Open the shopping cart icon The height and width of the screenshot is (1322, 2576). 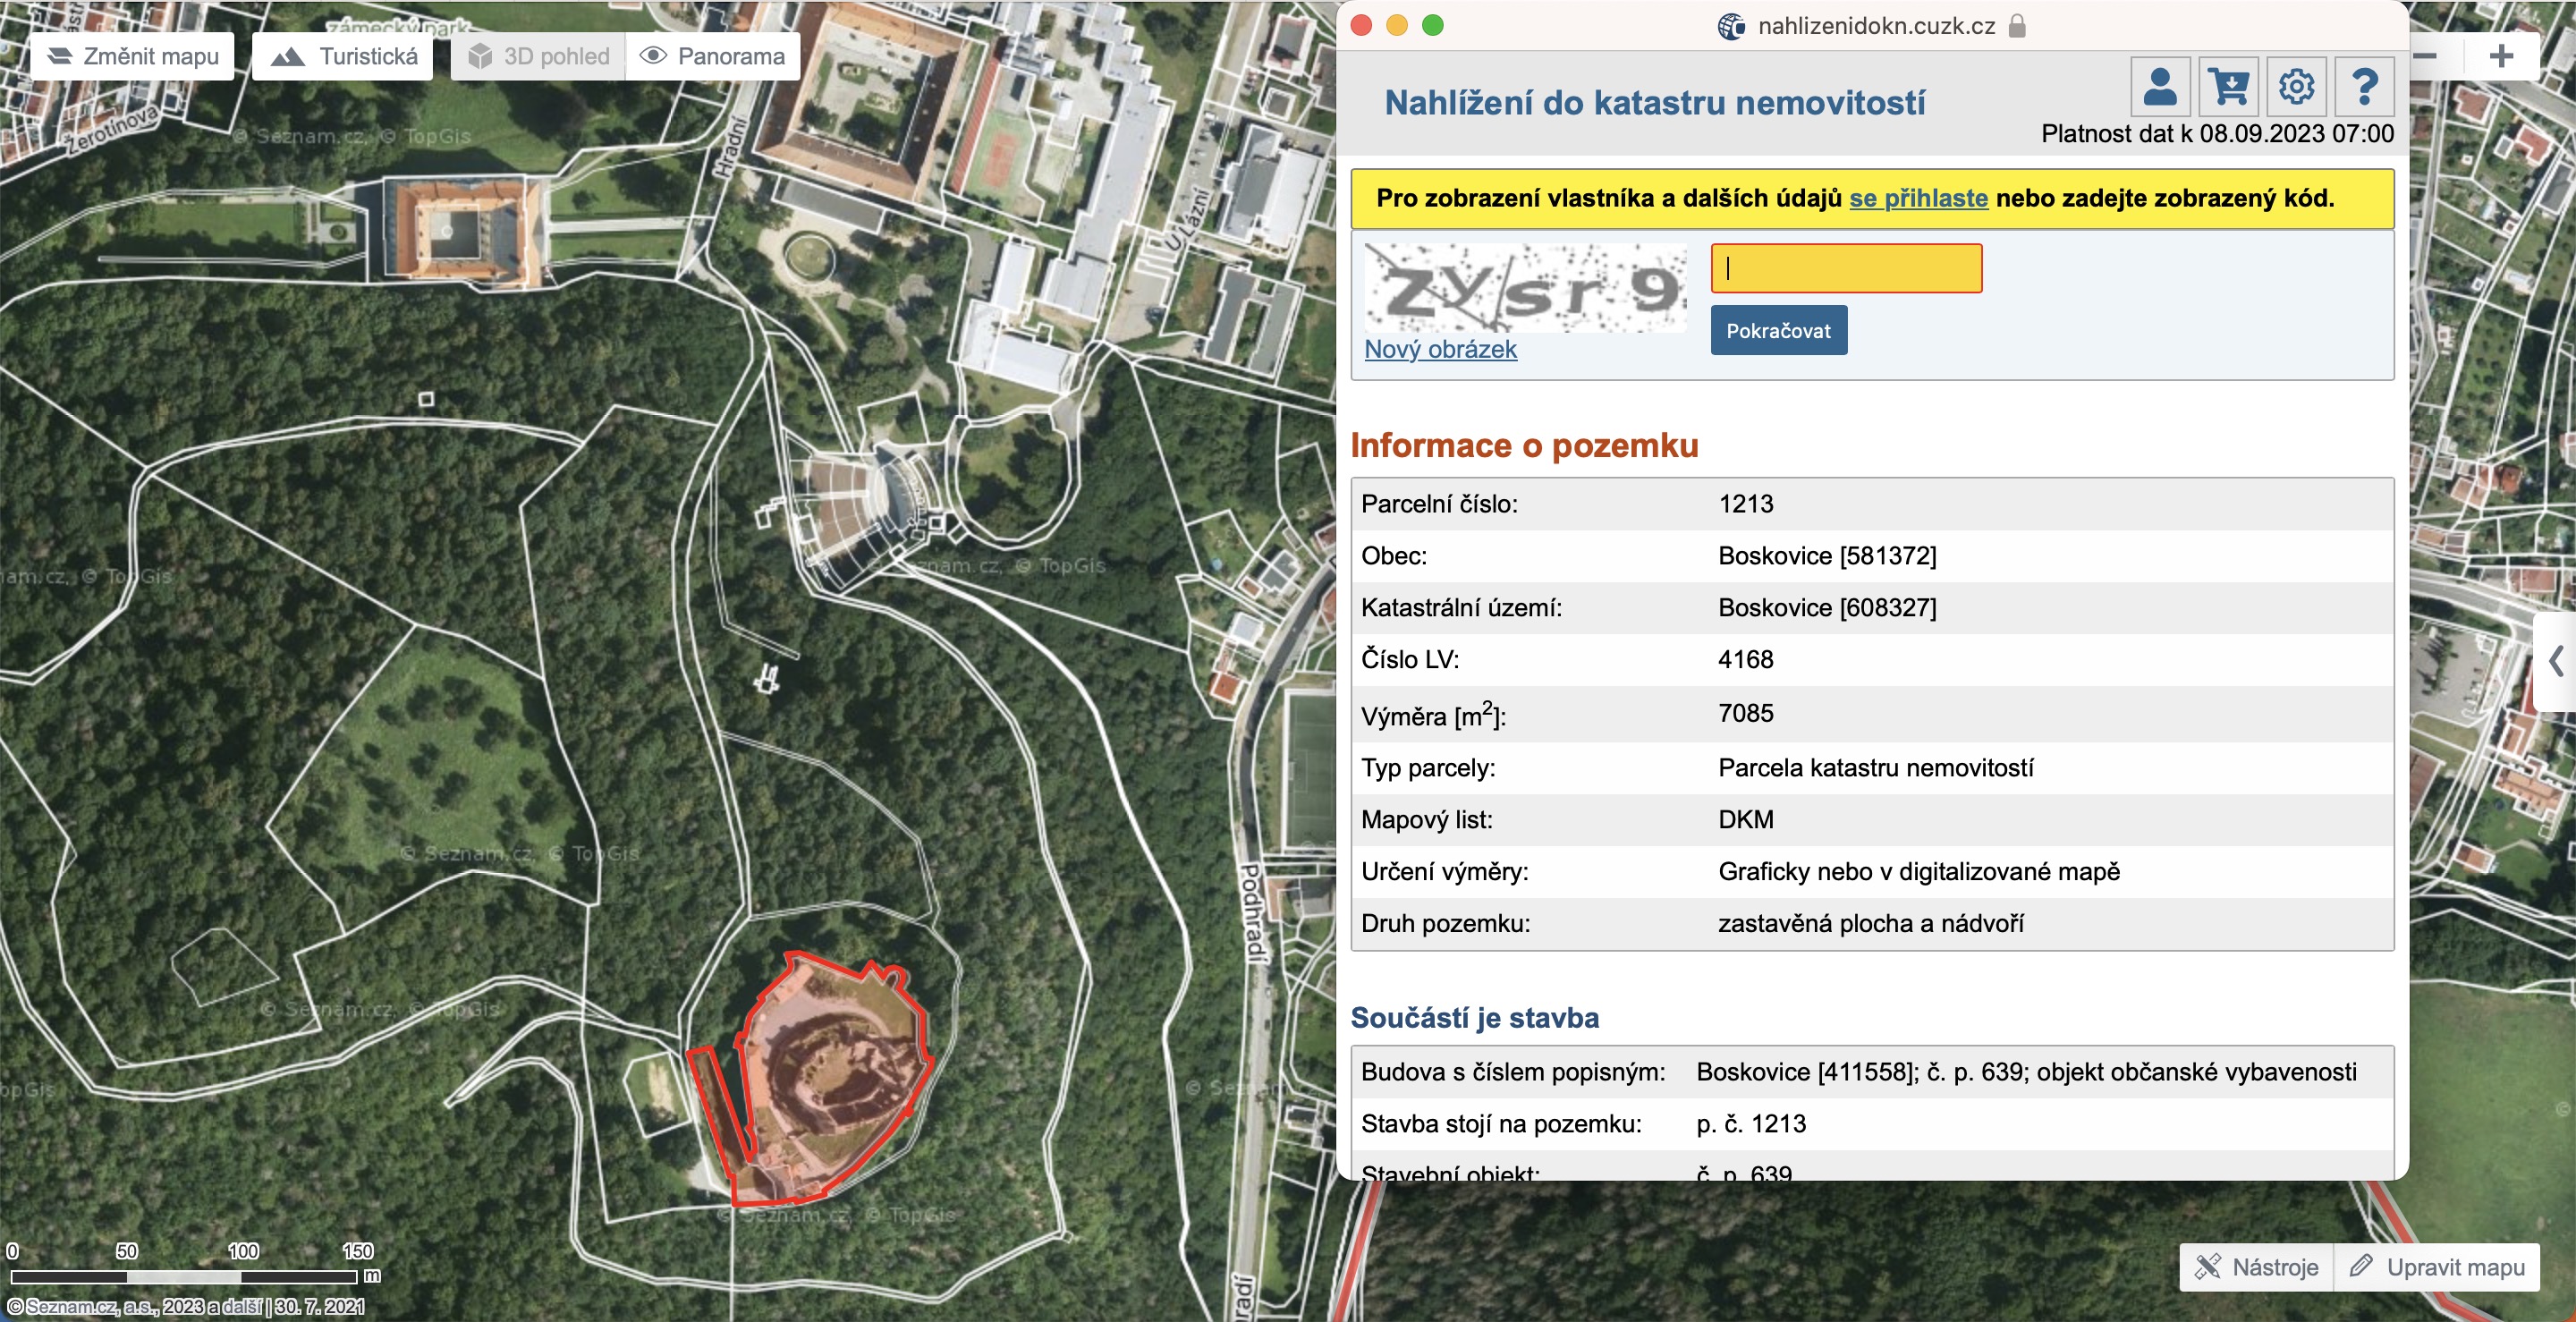coord(2229,87)
